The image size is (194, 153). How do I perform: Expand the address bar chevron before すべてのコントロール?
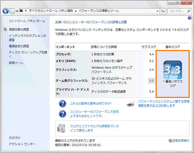pyautogui.click(x=26, y=11)
